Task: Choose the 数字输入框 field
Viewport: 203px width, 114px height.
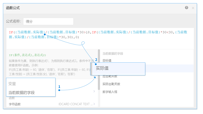Action: [110, 92]
